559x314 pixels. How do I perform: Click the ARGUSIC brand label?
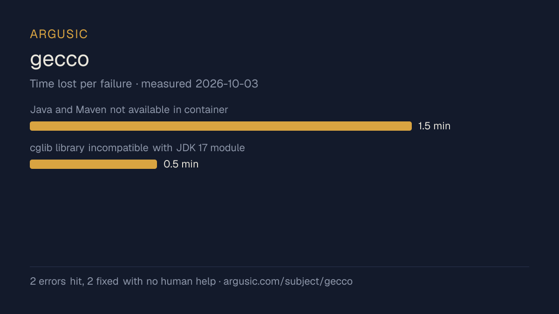pos(59,34)
